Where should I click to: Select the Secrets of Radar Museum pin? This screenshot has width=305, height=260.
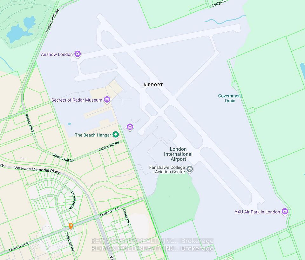point(107,100)
